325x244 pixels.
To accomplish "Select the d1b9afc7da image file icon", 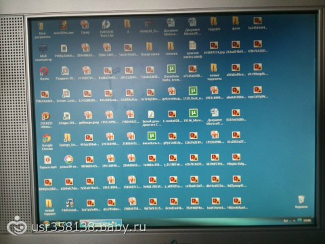I will point(69,184).
